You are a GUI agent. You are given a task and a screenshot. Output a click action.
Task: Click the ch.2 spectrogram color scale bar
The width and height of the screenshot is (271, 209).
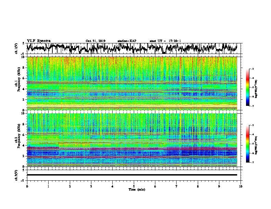pyautogui.click(x=247, y=144)
